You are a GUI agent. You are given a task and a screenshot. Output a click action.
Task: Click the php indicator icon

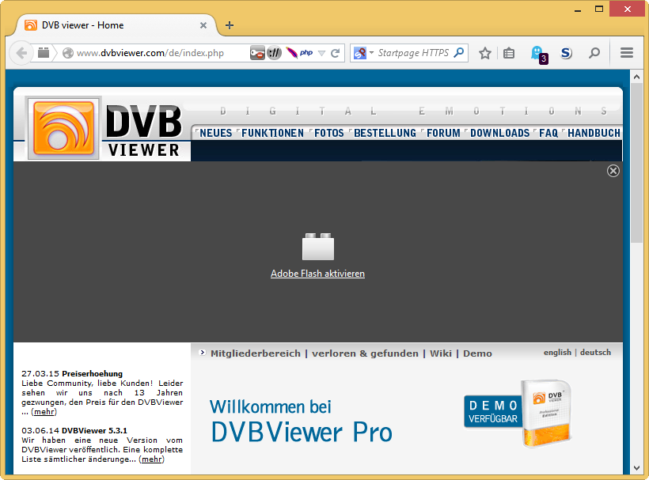tap(306, 52)
